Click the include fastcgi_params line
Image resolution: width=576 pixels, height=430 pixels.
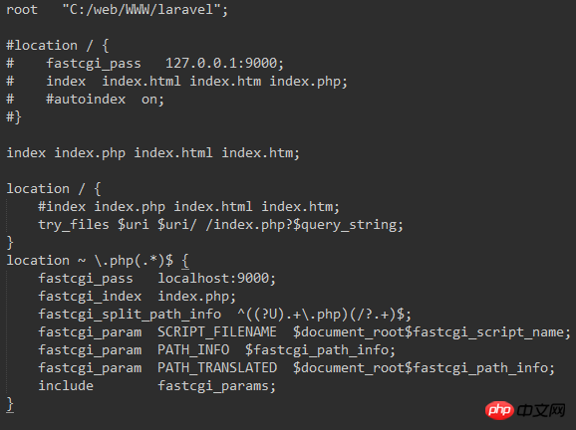[156, 386]
